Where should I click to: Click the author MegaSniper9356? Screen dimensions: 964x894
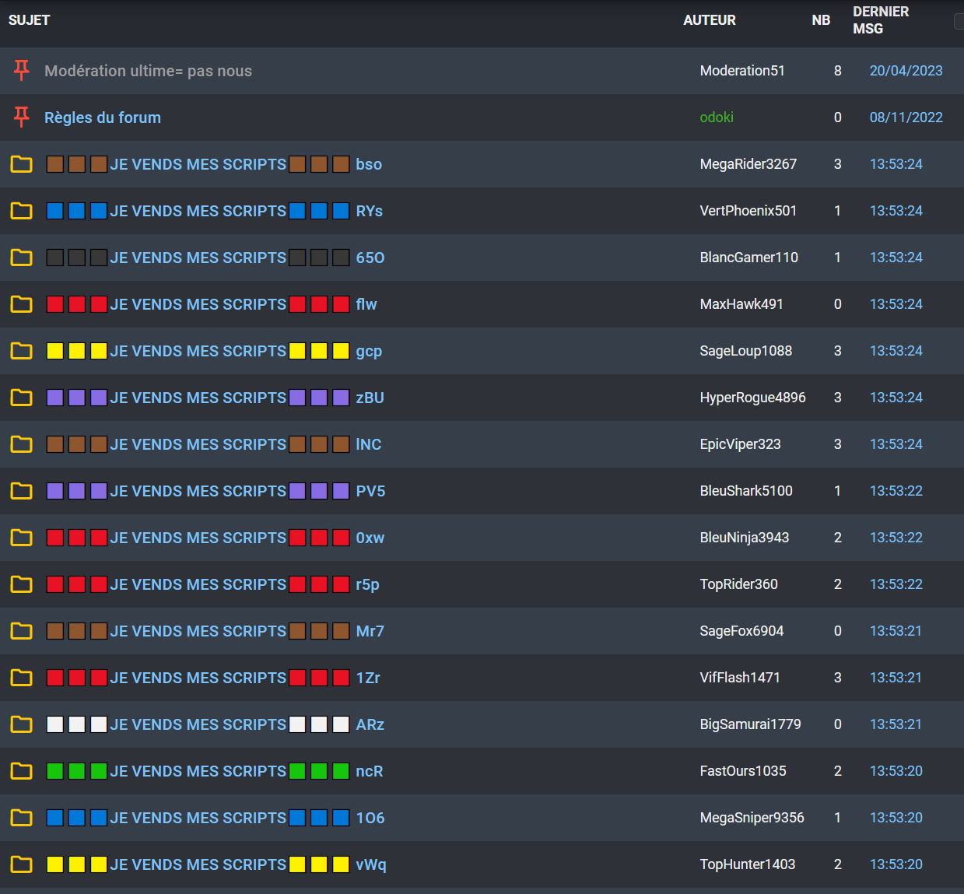pyautogui.click(x=752, y=818)
